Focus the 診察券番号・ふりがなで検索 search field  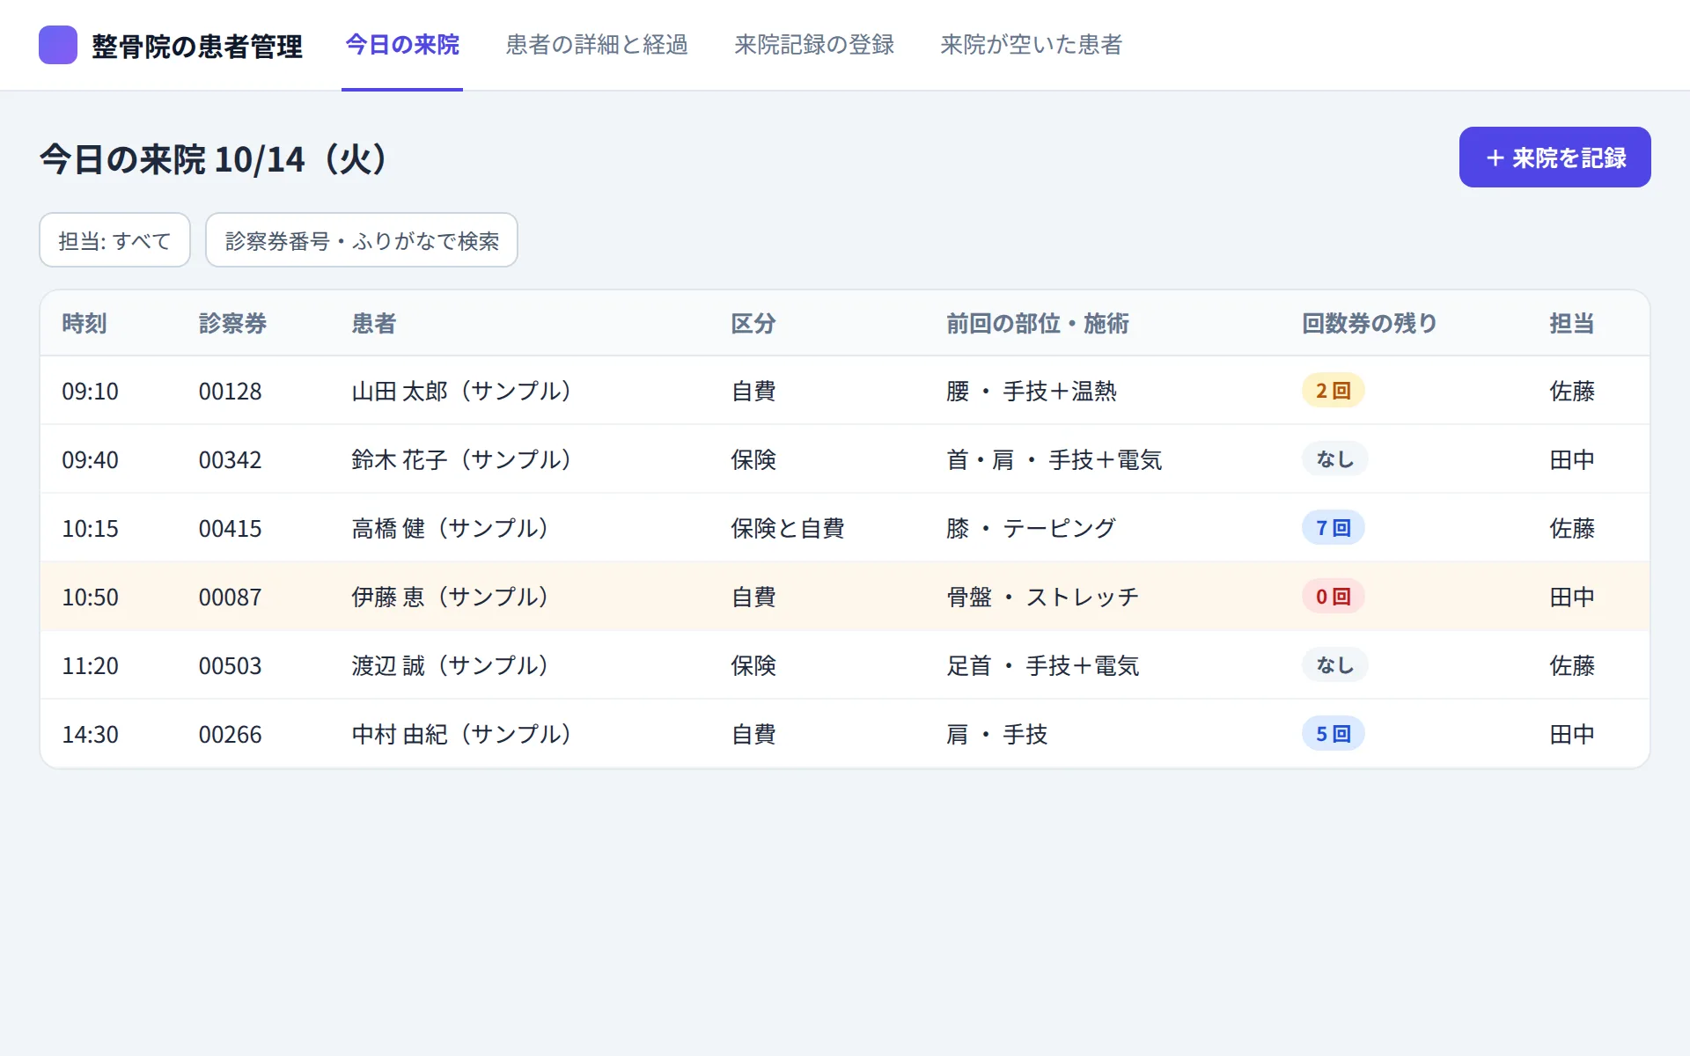coord(362,240)
